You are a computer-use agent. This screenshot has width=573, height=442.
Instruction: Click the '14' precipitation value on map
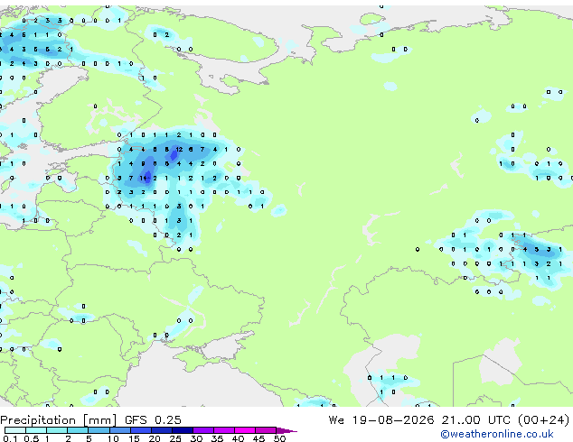[144, 178]
